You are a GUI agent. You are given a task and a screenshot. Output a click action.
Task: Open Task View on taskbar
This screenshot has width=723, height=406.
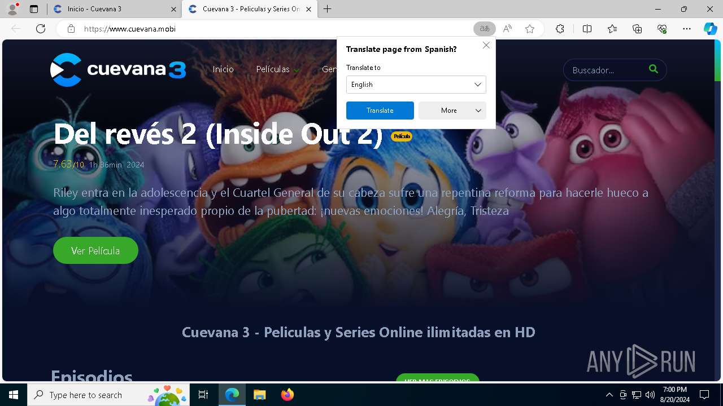(203, 395)
